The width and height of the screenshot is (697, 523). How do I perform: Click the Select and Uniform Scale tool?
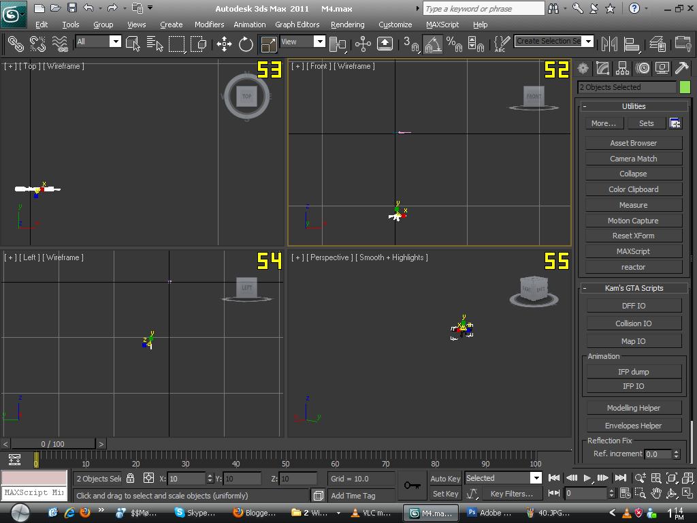tap(268, 44)
